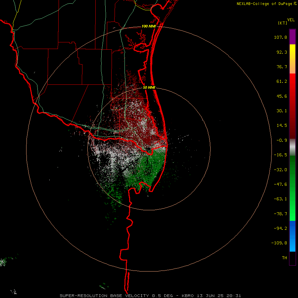The image size is (298, 298).
Task: Click the -47.6 velocity scale value
Action: click(x=280, y=184)
